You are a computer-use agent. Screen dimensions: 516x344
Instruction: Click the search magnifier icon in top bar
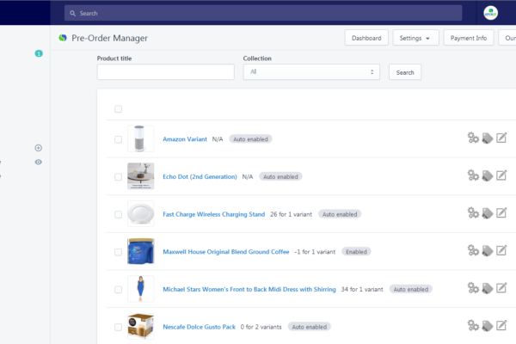[x=73, y=13]
